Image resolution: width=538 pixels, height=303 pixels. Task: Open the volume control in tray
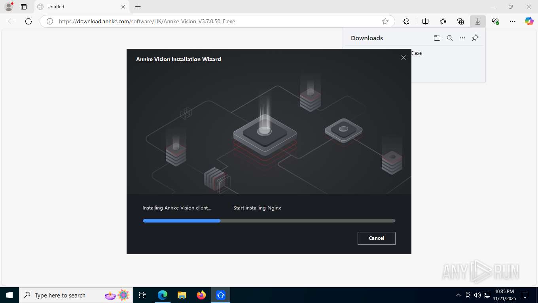click(x=477, y=295)
